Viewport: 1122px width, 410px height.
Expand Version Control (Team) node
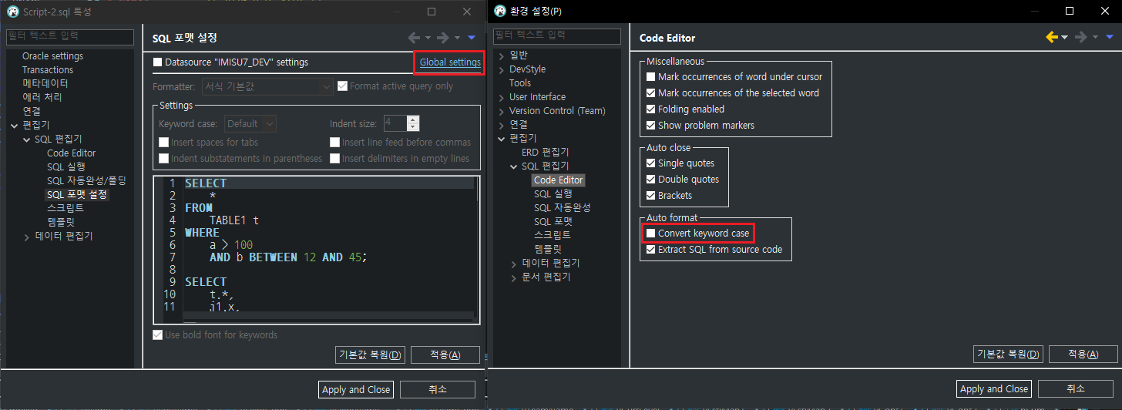point(501,111)
